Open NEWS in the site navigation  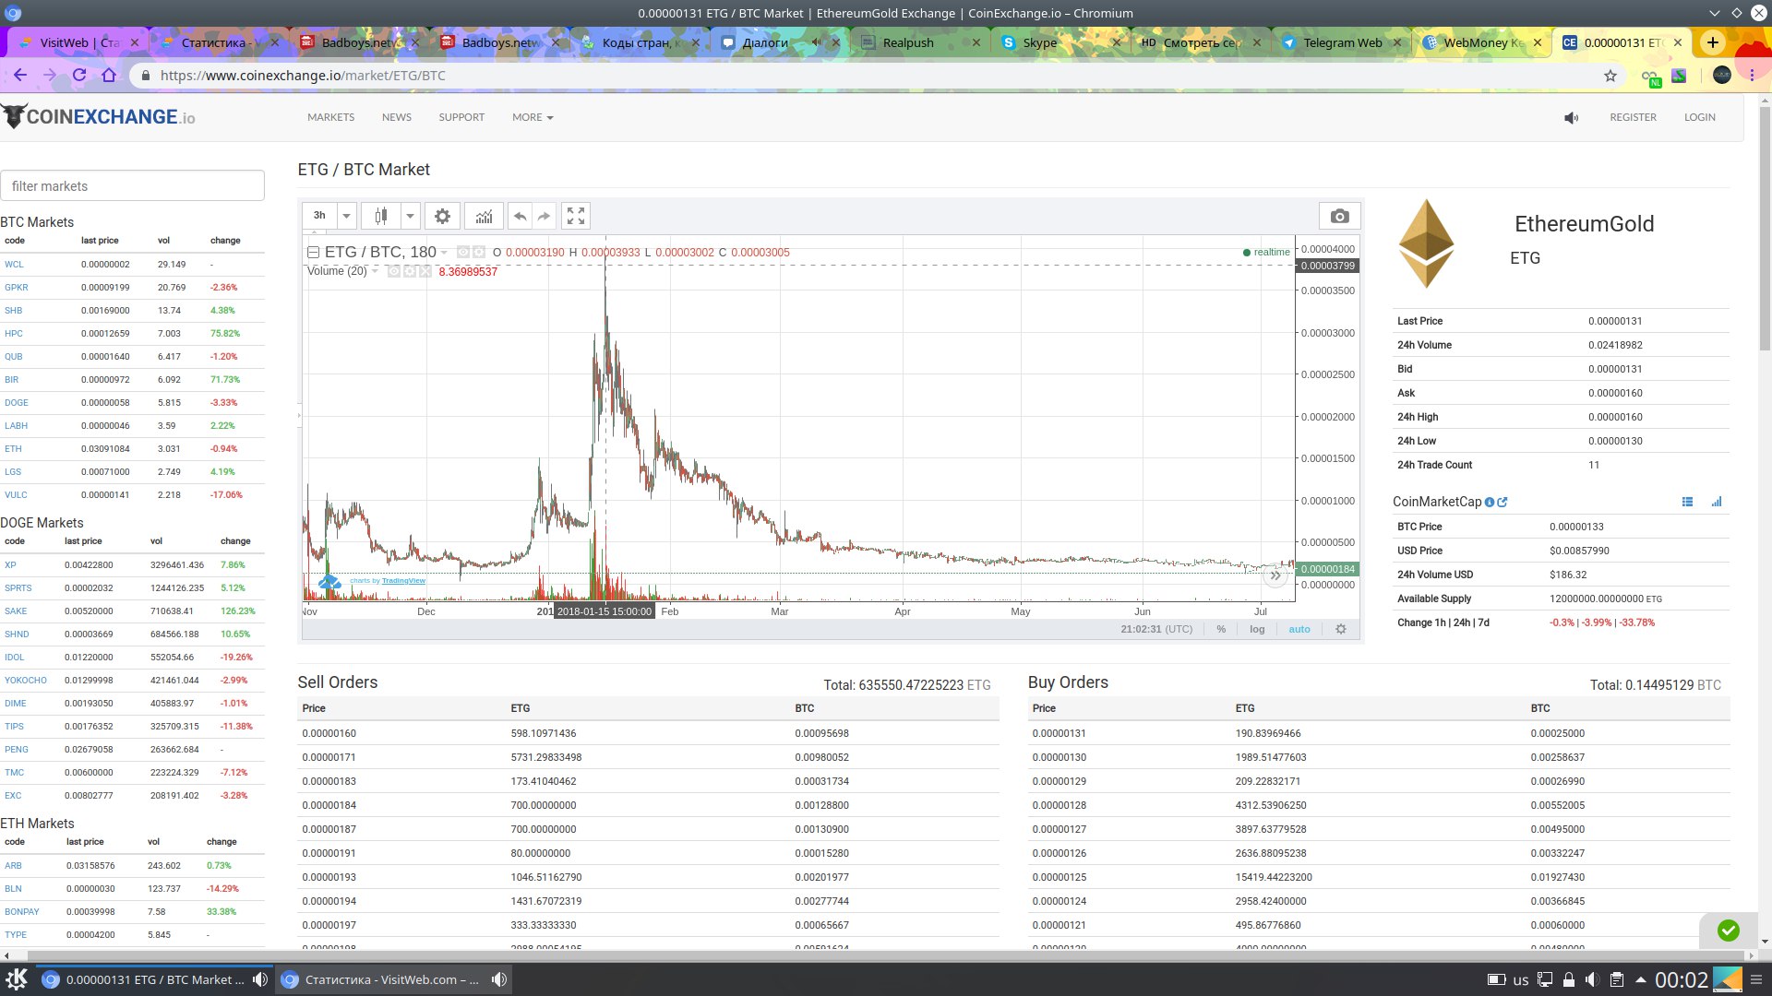(x=397, y=118)
